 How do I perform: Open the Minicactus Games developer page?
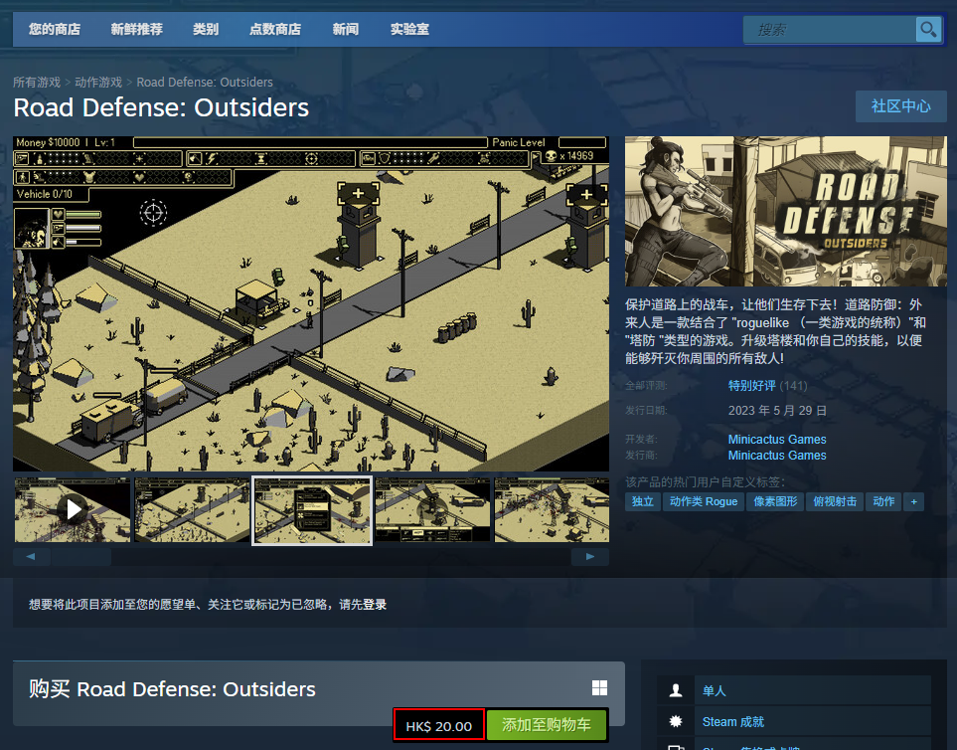774,439
